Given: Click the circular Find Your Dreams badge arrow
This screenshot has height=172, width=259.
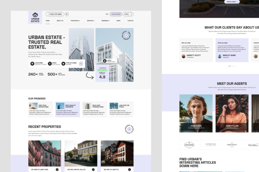Looking at the screenshot, I should tap(126, 35).
